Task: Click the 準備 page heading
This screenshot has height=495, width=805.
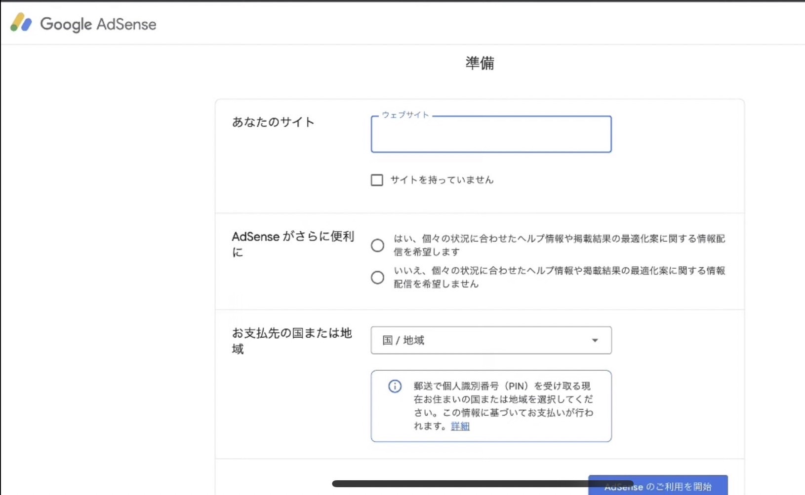Action: coord(480,63)
